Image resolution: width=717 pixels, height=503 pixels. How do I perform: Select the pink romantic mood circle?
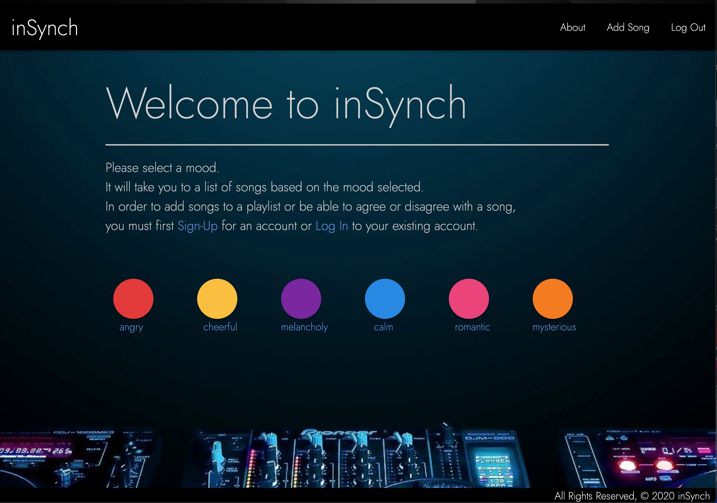click(469, 298)
